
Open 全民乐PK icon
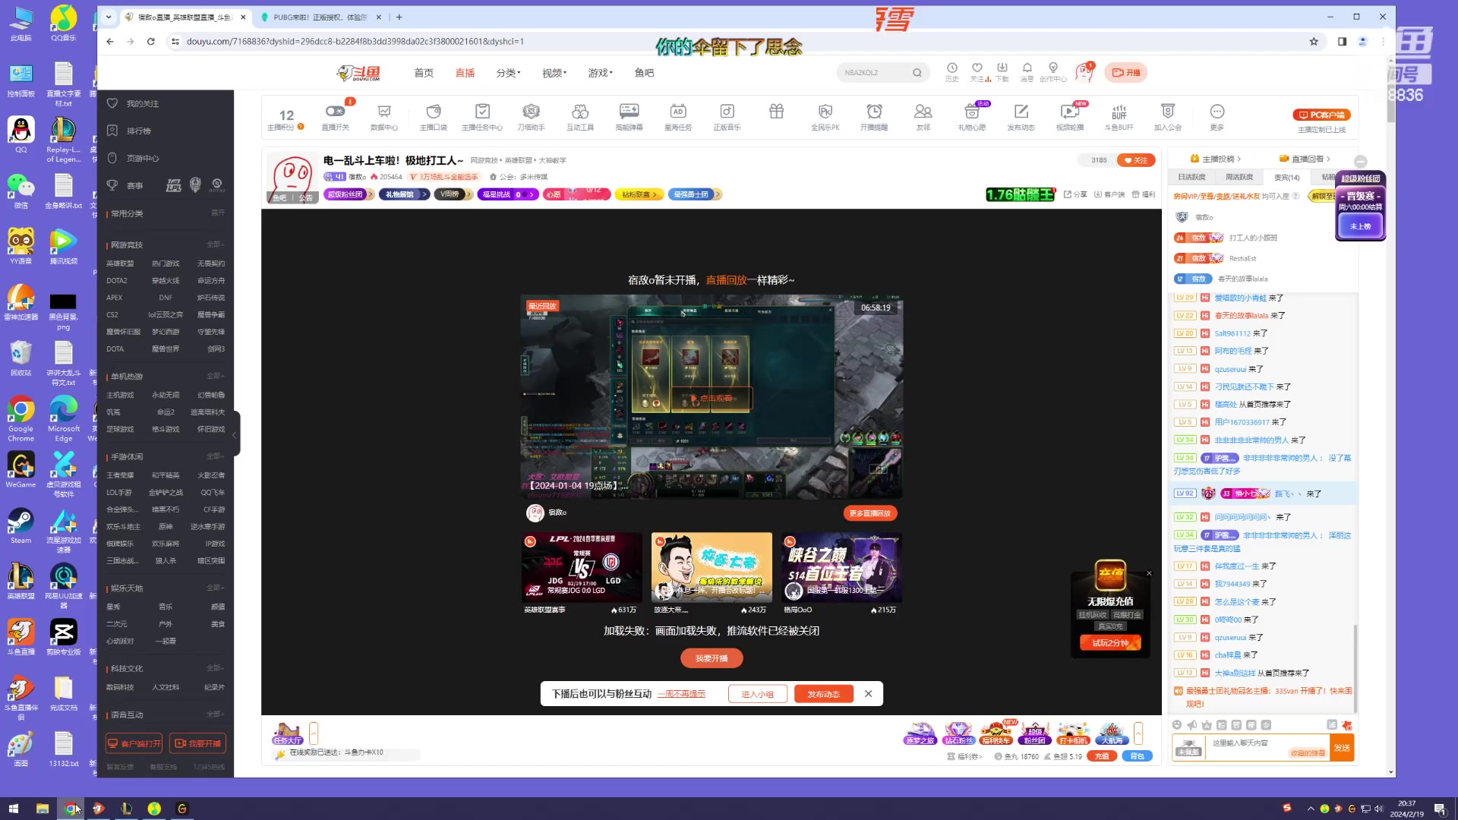(825, 112)
